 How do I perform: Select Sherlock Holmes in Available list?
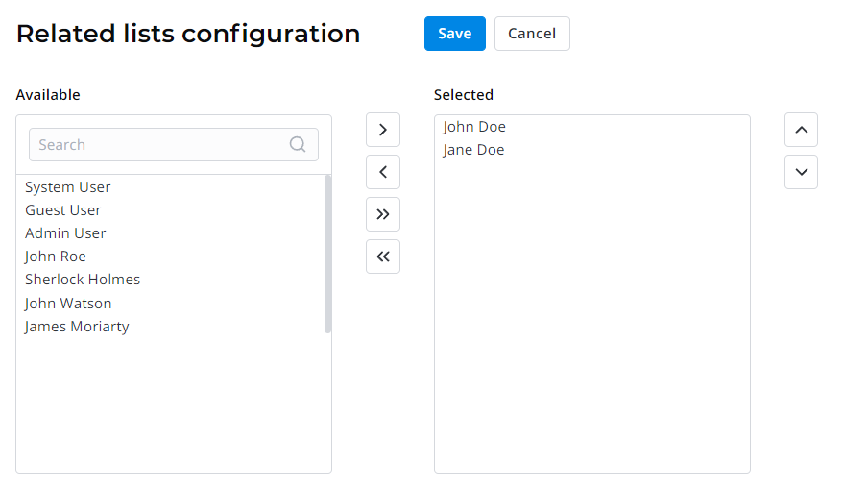point(83,280)
